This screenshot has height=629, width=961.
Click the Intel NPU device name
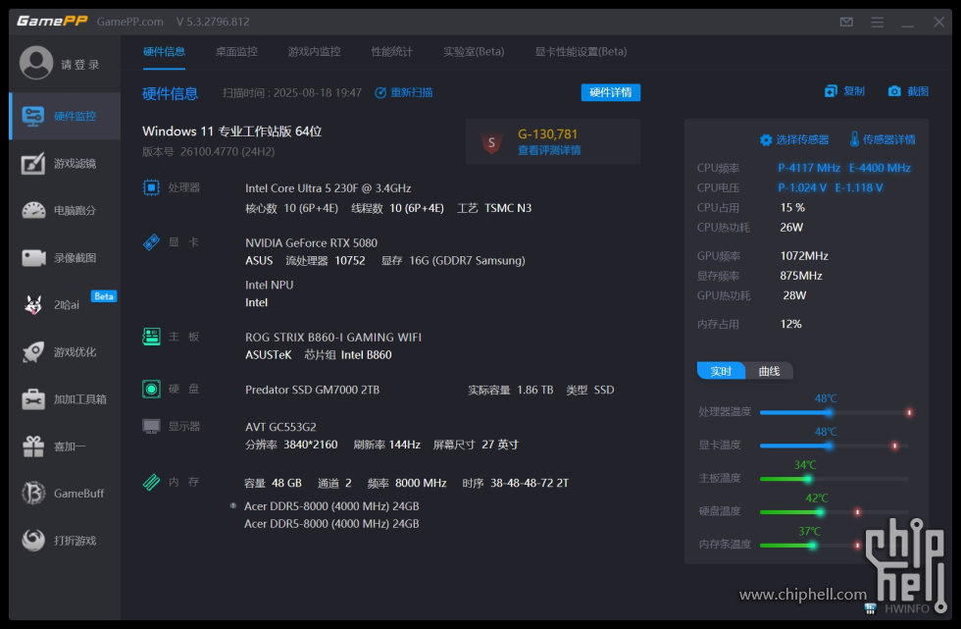click(269, 286)
